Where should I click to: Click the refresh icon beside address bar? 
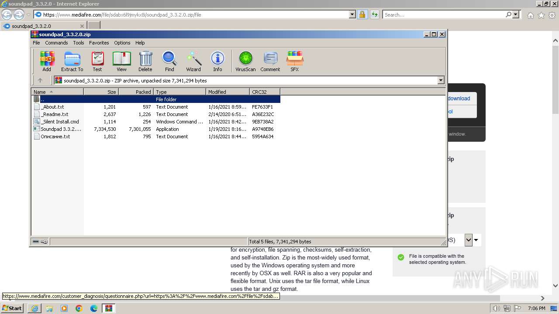point(374,14)
